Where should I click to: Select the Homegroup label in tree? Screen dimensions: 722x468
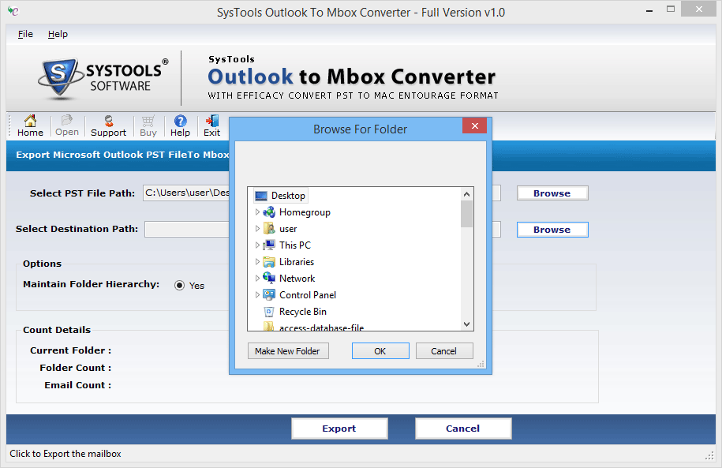[305, 212]
